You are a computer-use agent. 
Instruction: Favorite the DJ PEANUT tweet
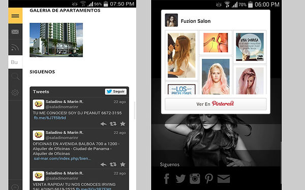tap(123, 124)
